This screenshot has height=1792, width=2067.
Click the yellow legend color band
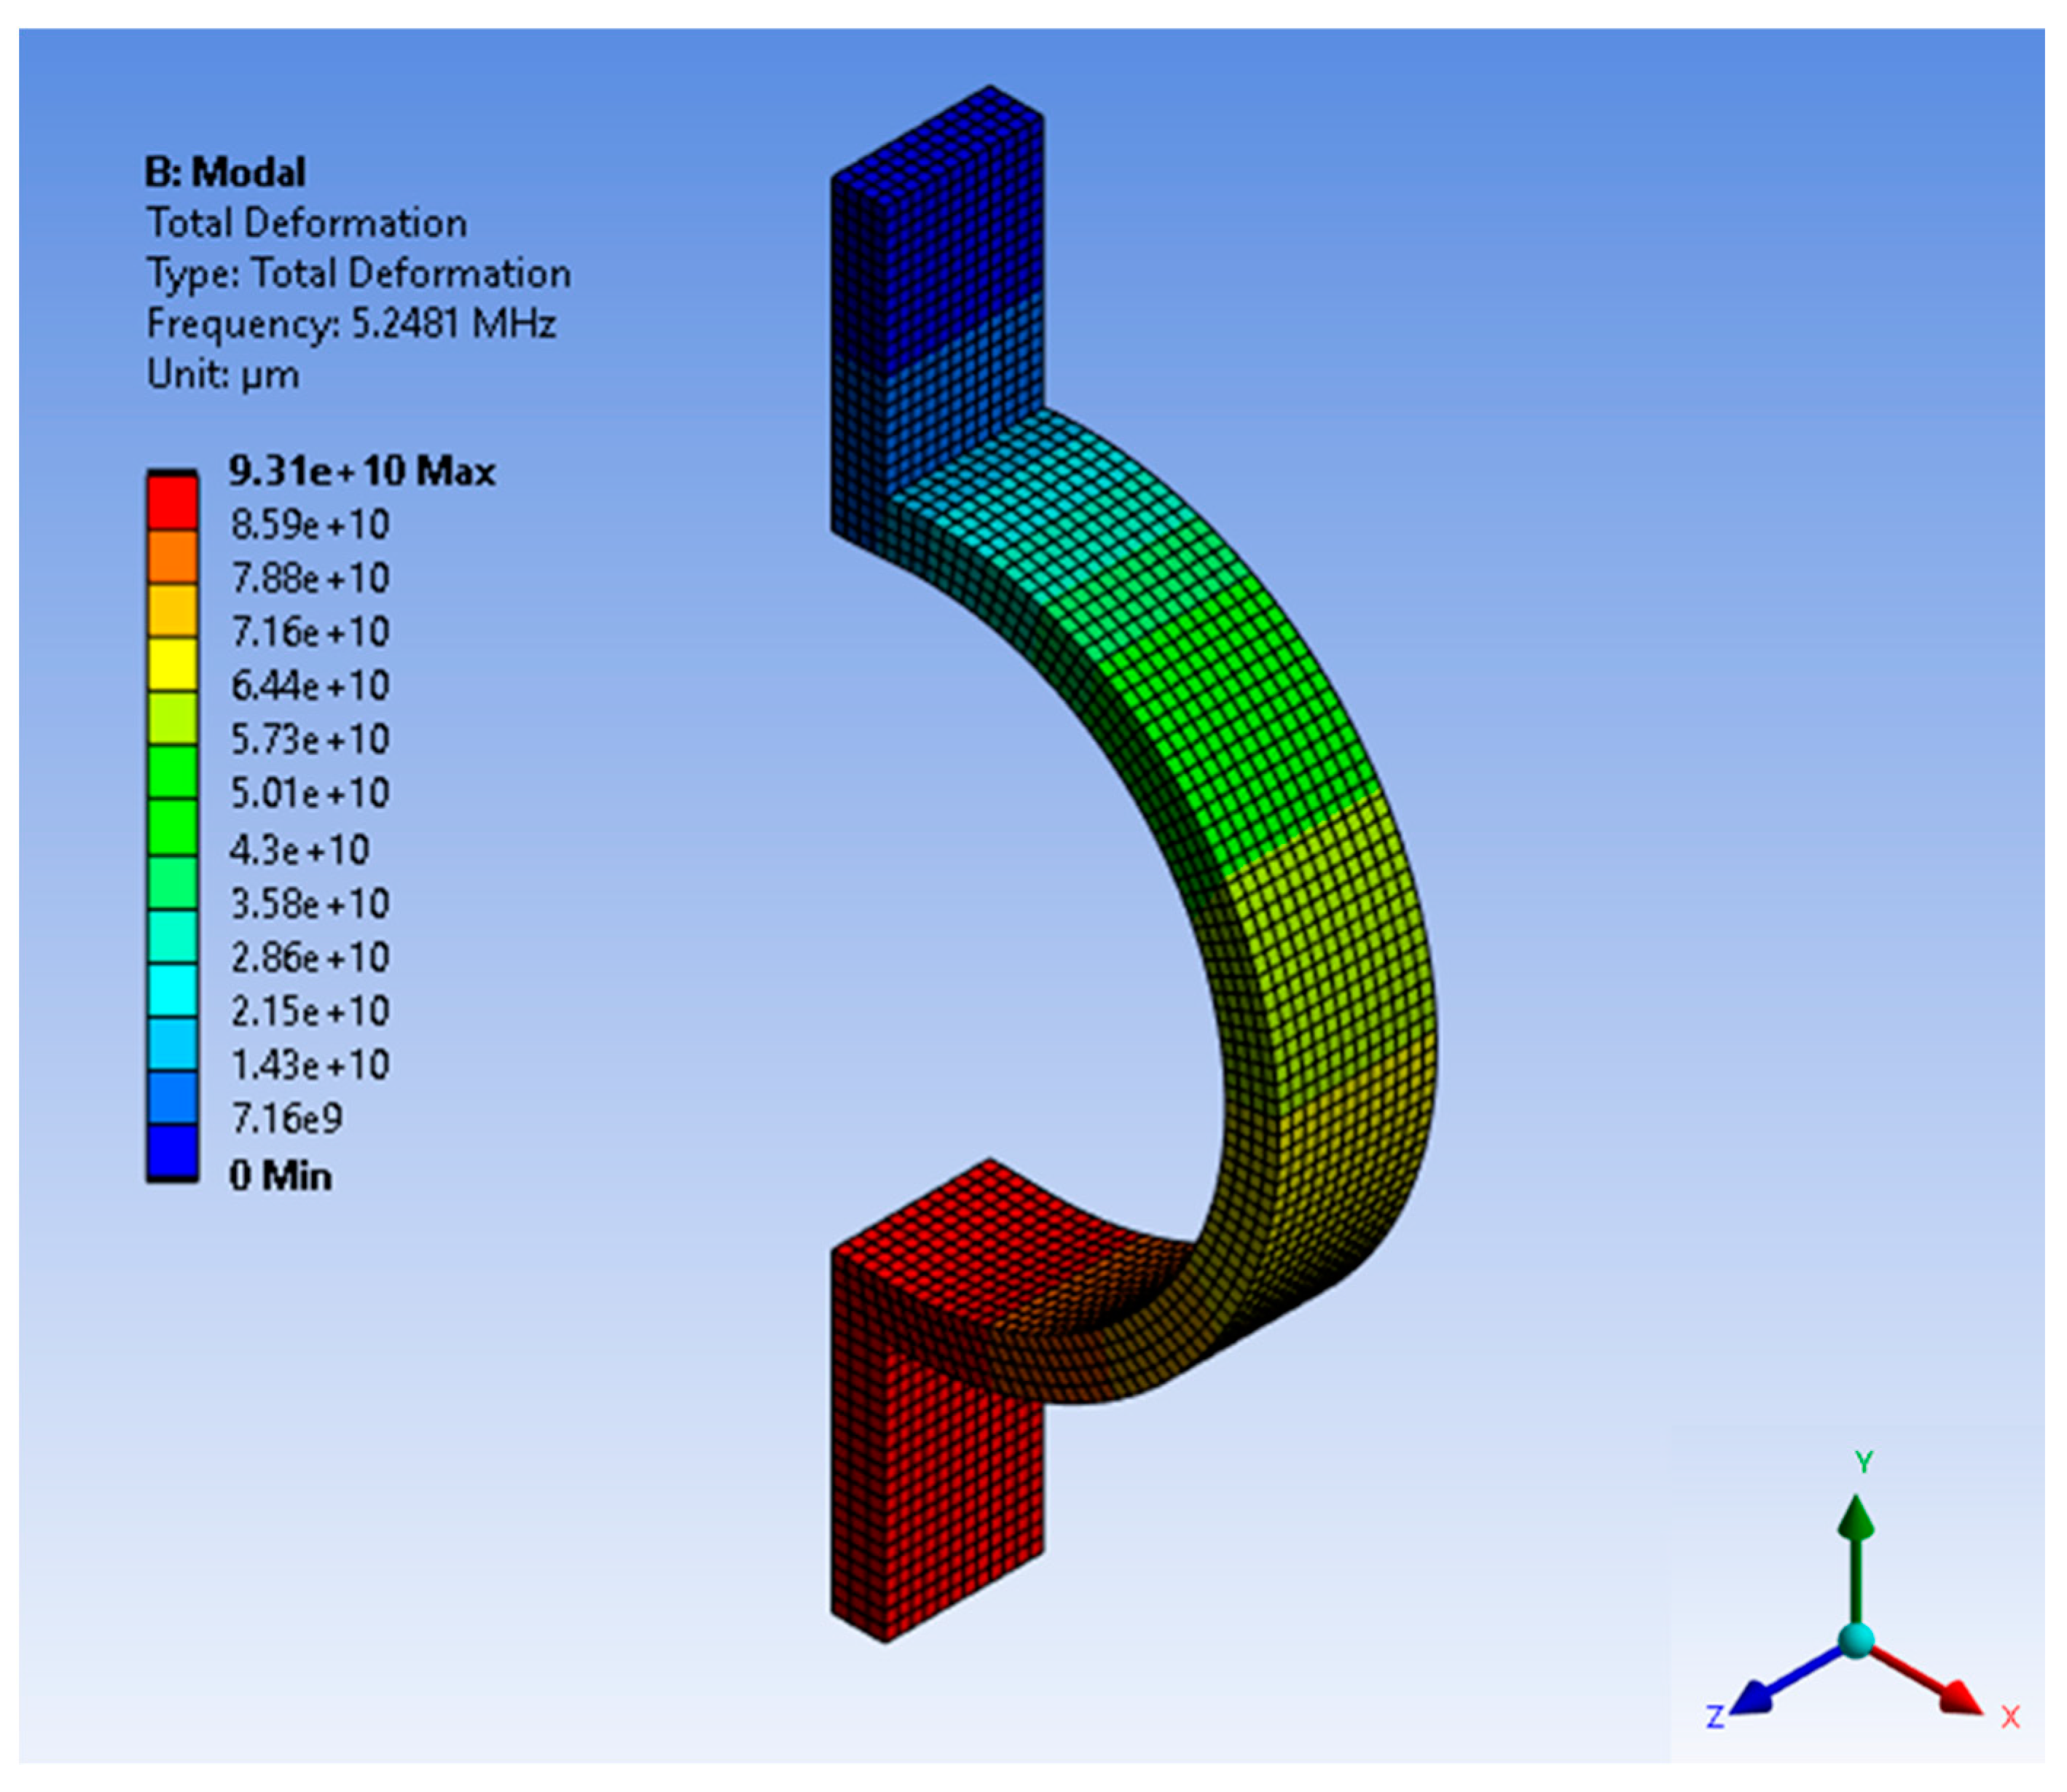(172, 663)
